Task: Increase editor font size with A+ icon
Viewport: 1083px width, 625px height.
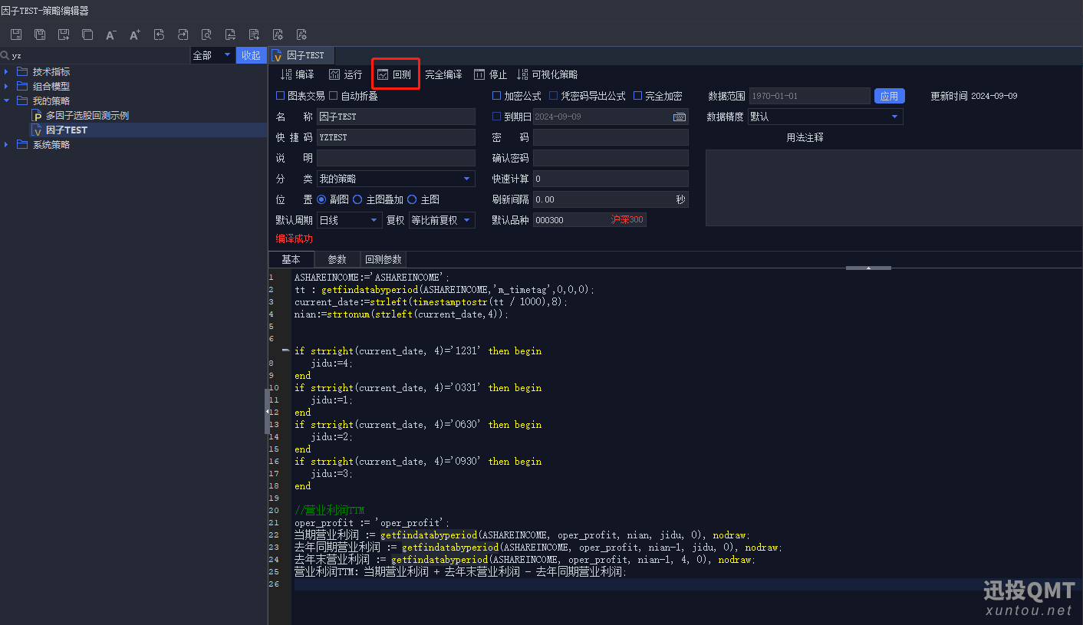Action: point(135,35)
